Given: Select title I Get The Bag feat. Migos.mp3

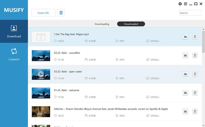Looking at the screenshot, I should click(71, 34).
